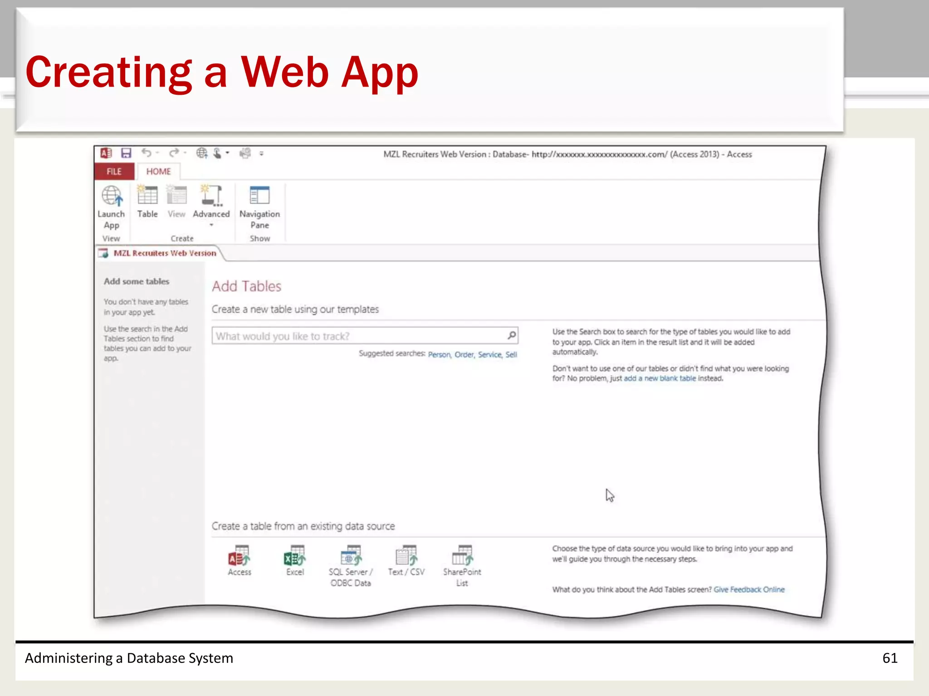Click the 'Add Tables' heading
Image resolution: width=929 pixels, height=696 pixels.
247,286
